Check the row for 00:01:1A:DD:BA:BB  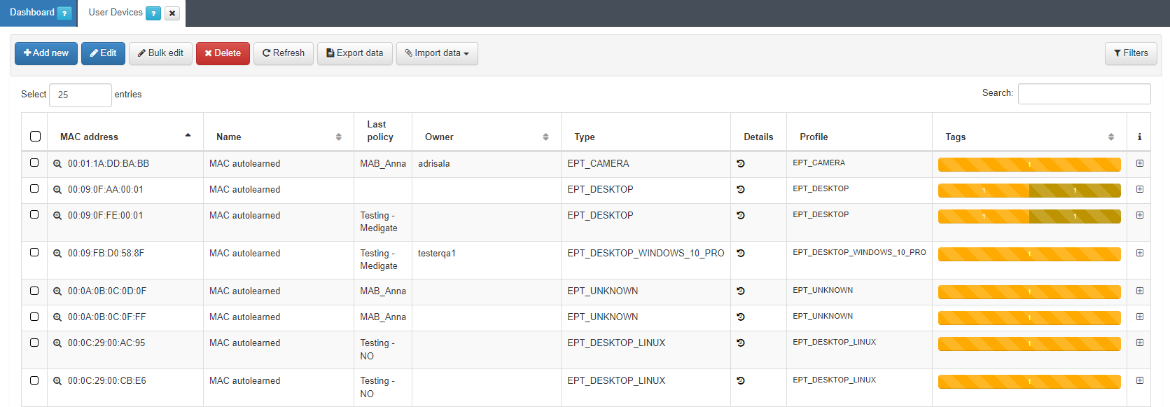pos(34,163)
